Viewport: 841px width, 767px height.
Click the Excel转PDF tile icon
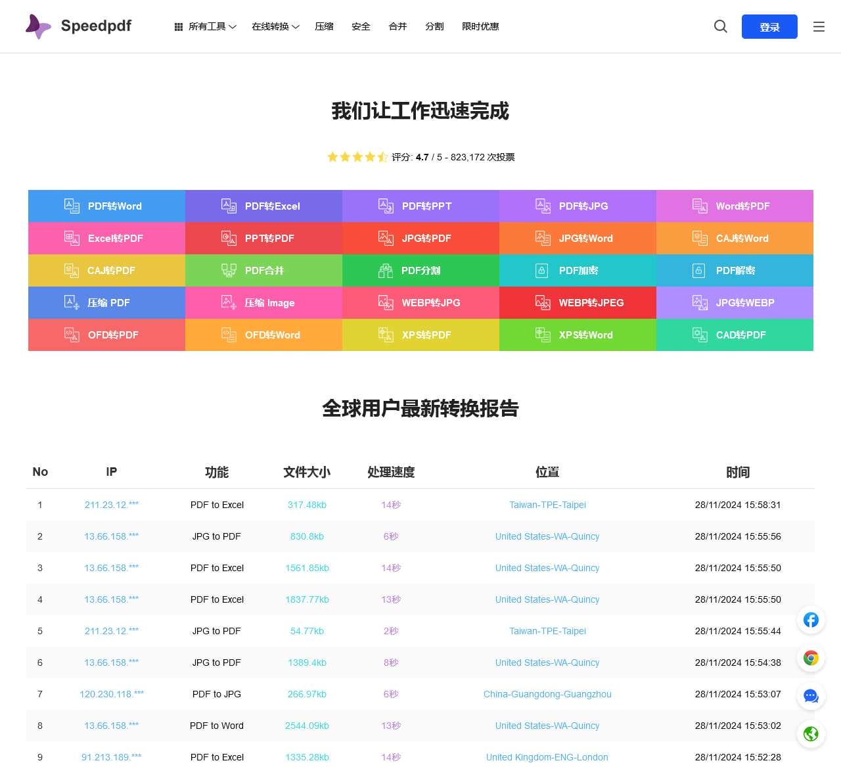72,238
